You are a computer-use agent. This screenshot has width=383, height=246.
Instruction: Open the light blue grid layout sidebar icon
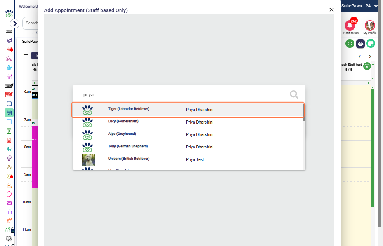(9, 122)
